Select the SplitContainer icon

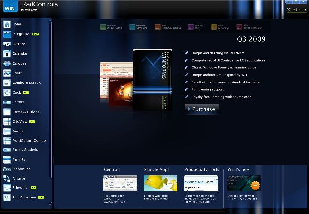pyautogui.click(x=7, y=197)
